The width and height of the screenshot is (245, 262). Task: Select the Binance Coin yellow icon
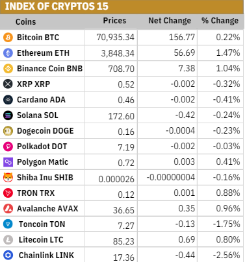coord(8,69)
